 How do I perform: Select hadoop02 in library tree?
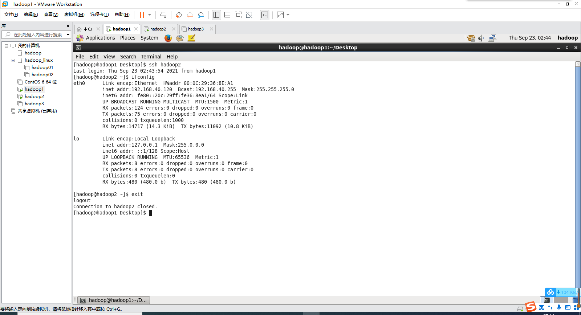click(x=42, y=75)
